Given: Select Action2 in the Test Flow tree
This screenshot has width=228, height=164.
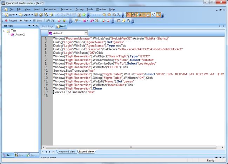Looking at the screenshot, I should [x=20, y=35].
